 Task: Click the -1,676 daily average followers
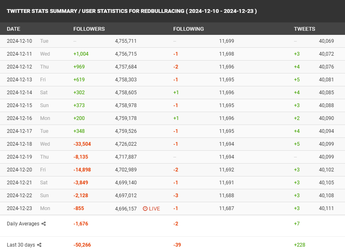(x=81, y=224)
